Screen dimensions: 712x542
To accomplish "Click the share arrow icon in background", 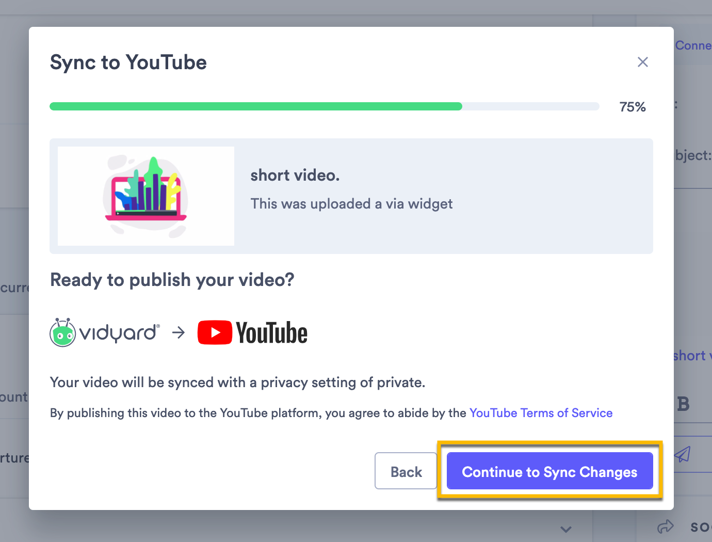I will tap(666, 527).
